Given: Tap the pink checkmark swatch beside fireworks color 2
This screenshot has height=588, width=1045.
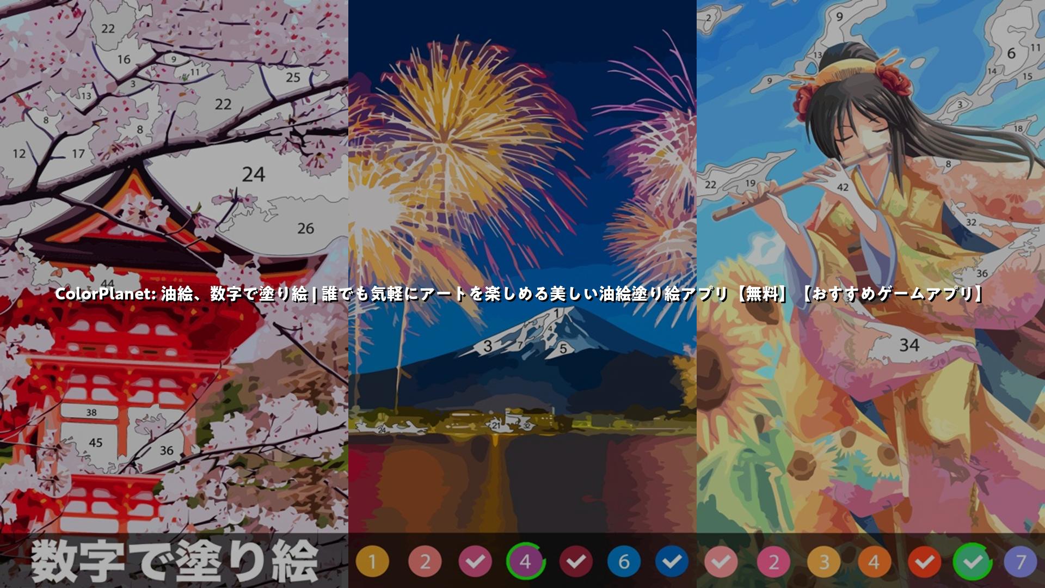Looking at the screenshot, I should coord(475,561).
